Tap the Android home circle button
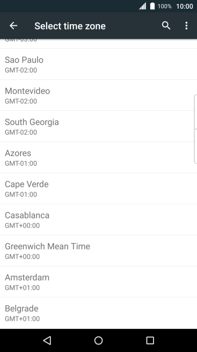 coord(99,340)
